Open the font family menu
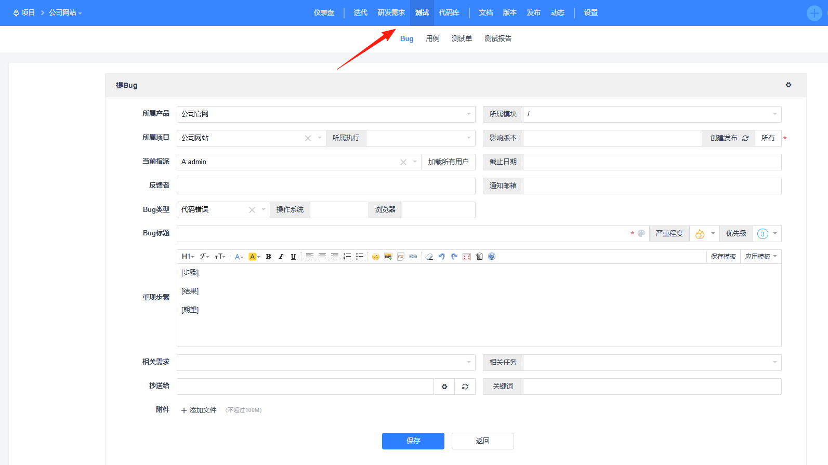The width and height of the screenshot is (828, 465). 204,257
